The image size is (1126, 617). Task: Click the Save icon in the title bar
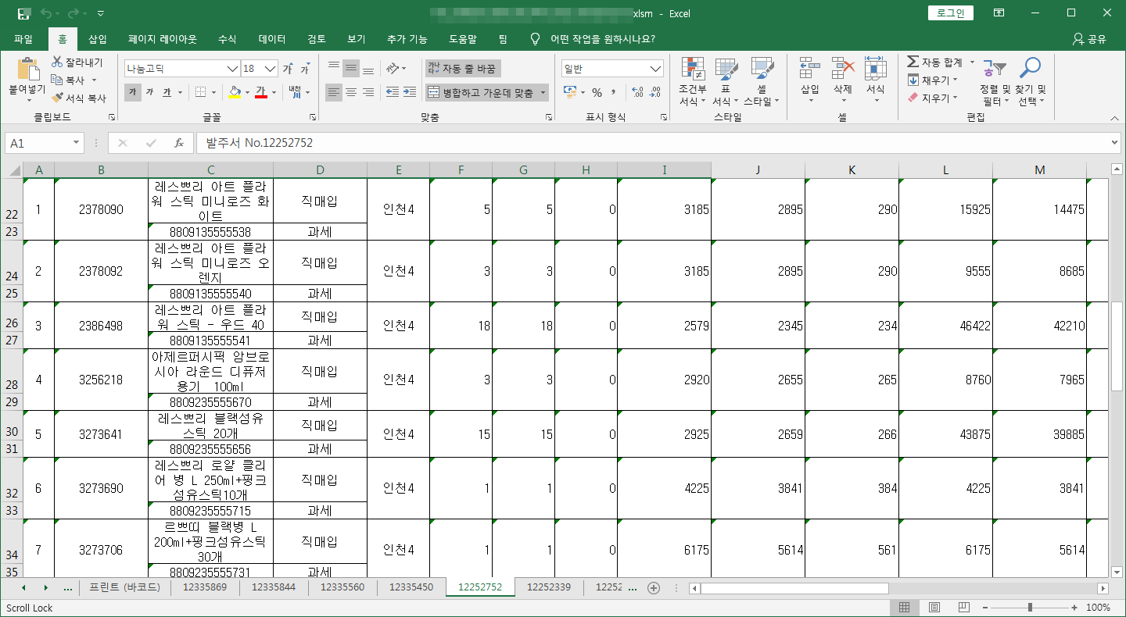[x=24, y=13]
